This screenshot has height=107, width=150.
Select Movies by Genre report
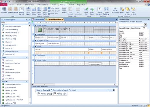tap(11, 91)
